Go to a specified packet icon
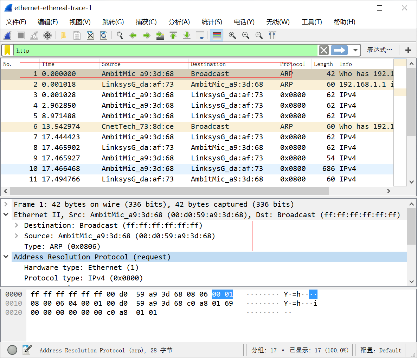The height and width of the screenshot is (358, 417). tap(160, 35)
